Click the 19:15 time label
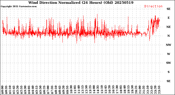 [128, 90]
